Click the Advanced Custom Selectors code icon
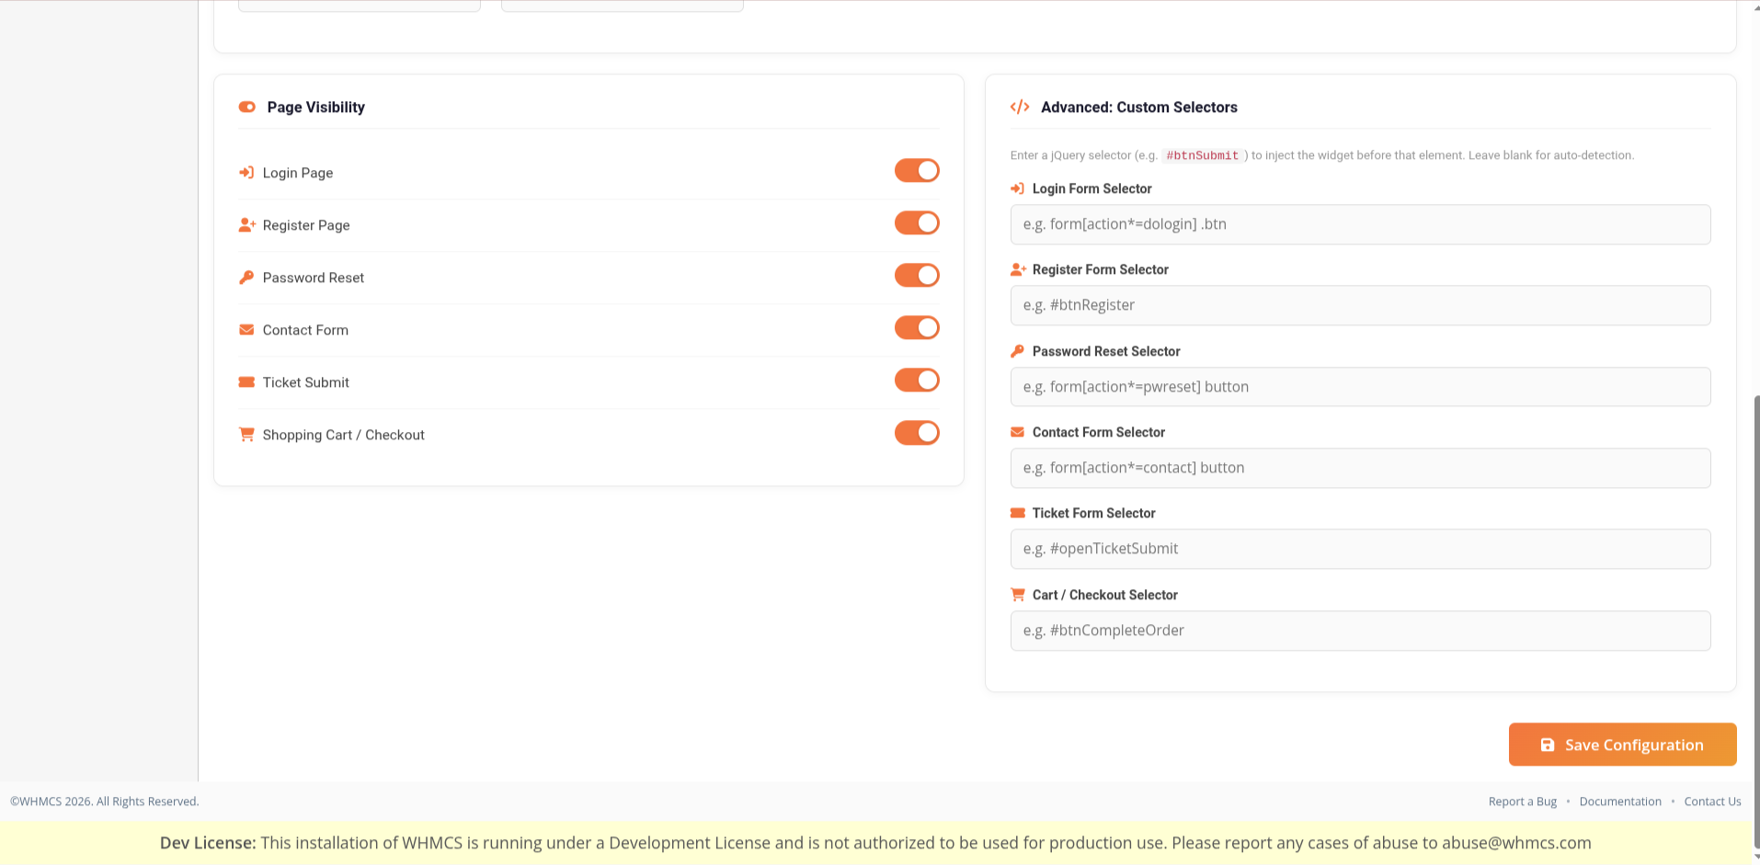 pyautogui.click(x=1019, y=108)
